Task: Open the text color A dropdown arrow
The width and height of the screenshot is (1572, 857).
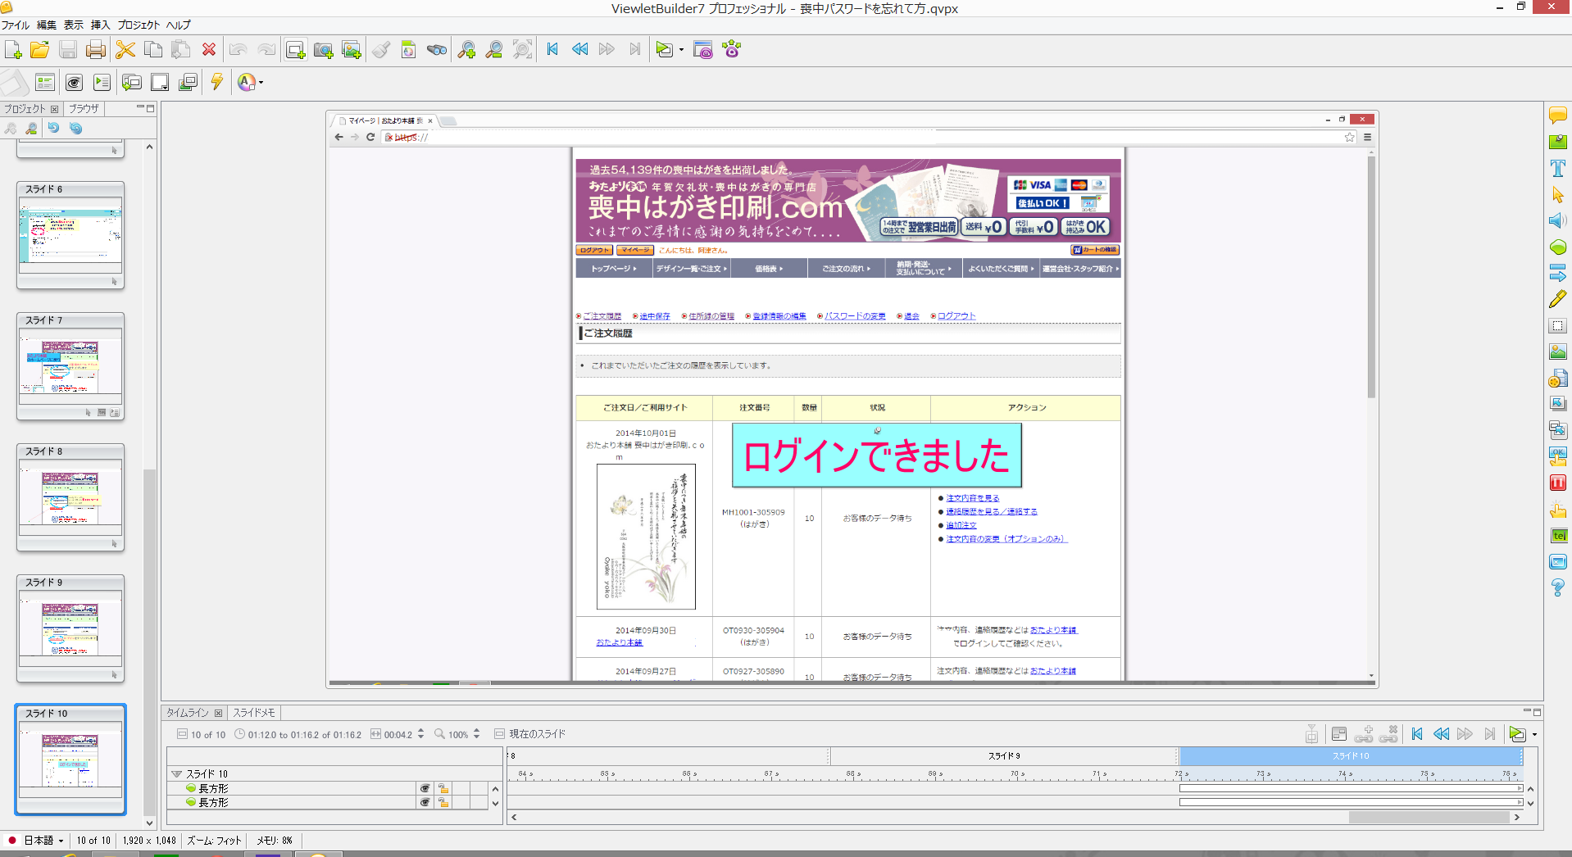Action: pyautogui.click(x=261, y=82)
